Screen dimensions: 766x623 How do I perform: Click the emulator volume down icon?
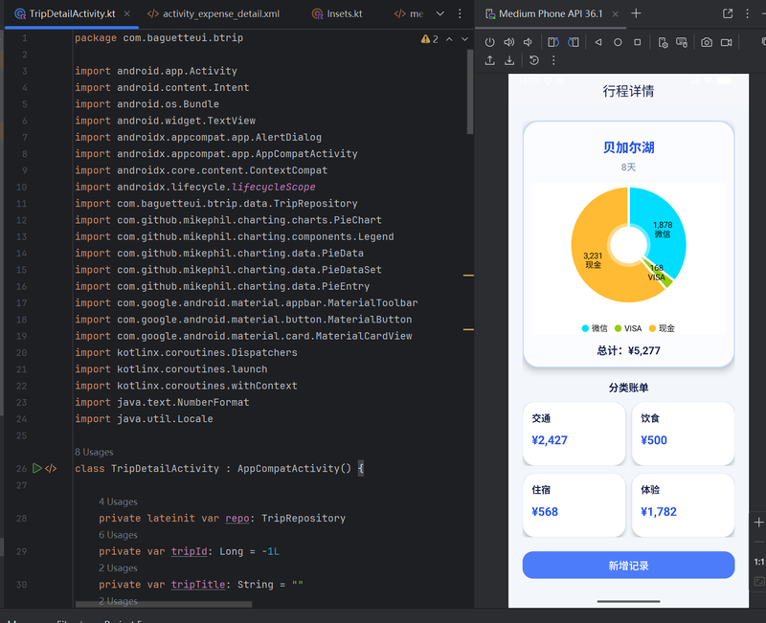point(529,43)
